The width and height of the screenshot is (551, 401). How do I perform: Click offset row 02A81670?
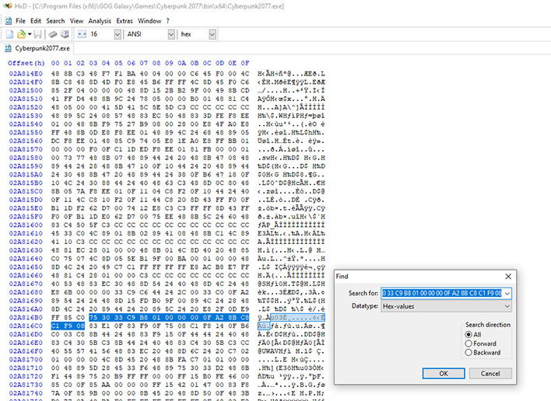point(26,284)
